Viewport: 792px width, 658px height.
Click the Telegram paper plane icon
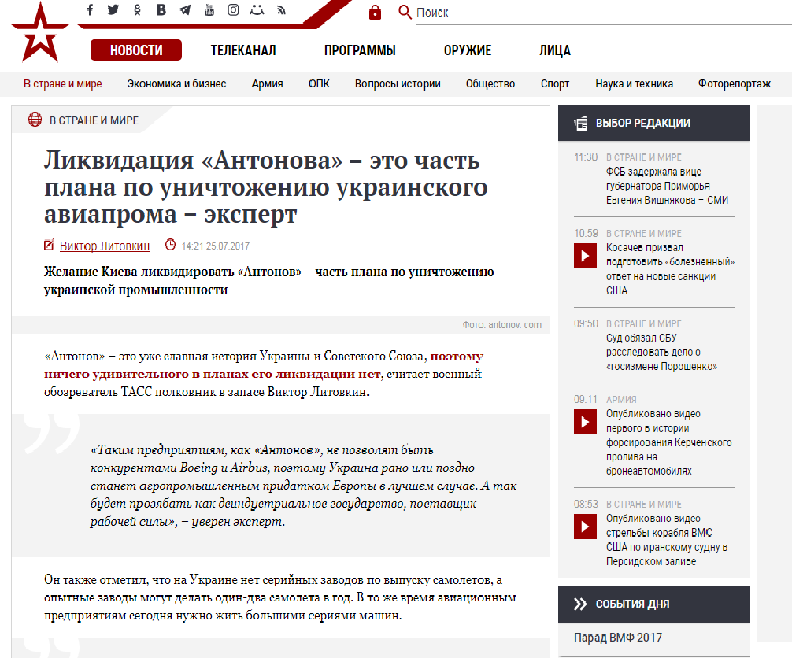[185, 10]
